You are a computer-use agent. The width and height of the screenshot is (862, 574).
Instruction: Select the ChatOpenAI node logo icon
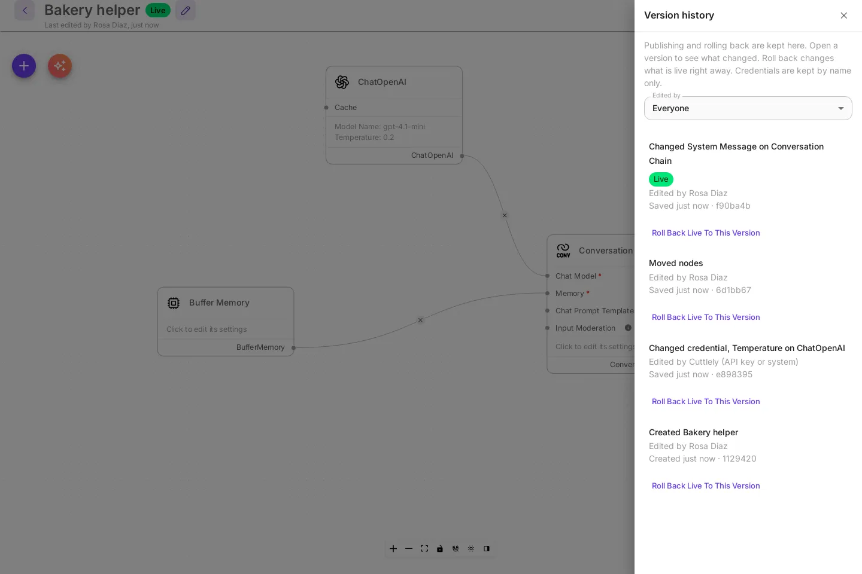pos(342,82)
